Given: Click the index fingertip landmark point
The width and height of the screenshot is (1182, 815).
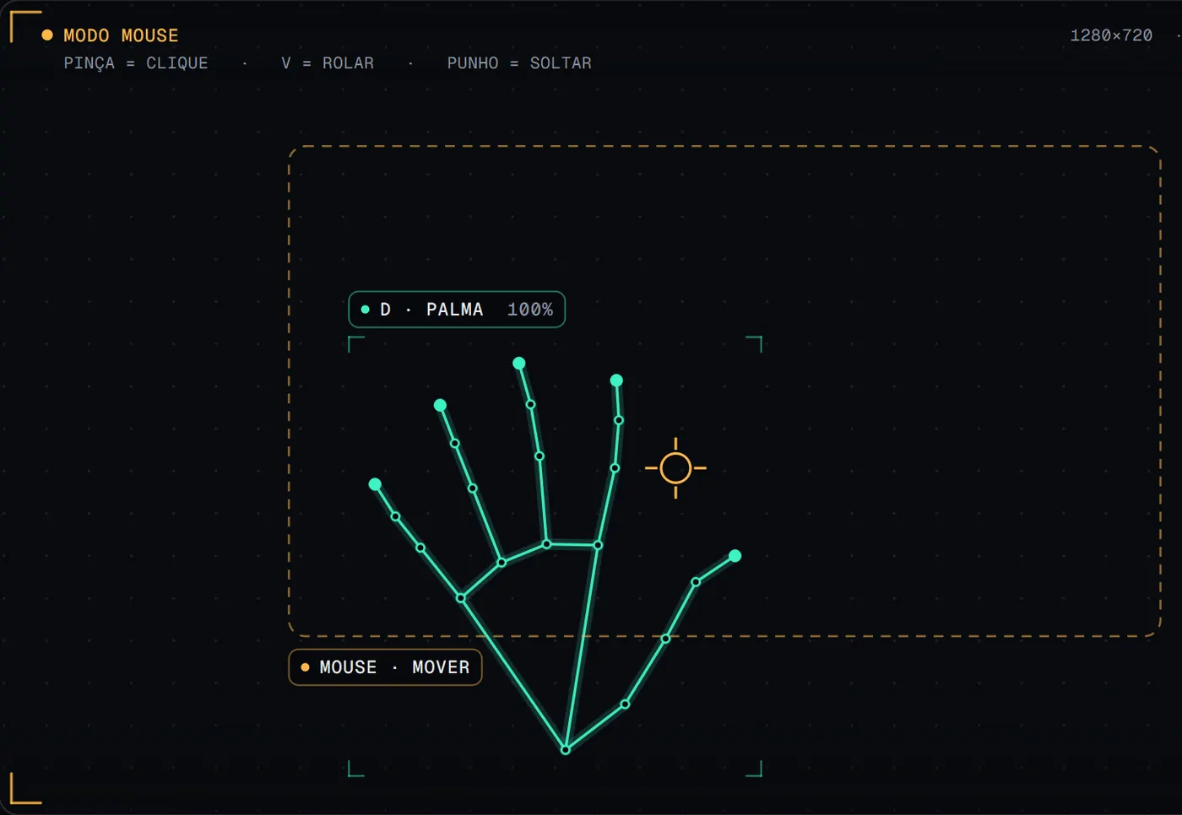Looking at the screenshot, I should (616, 381).
